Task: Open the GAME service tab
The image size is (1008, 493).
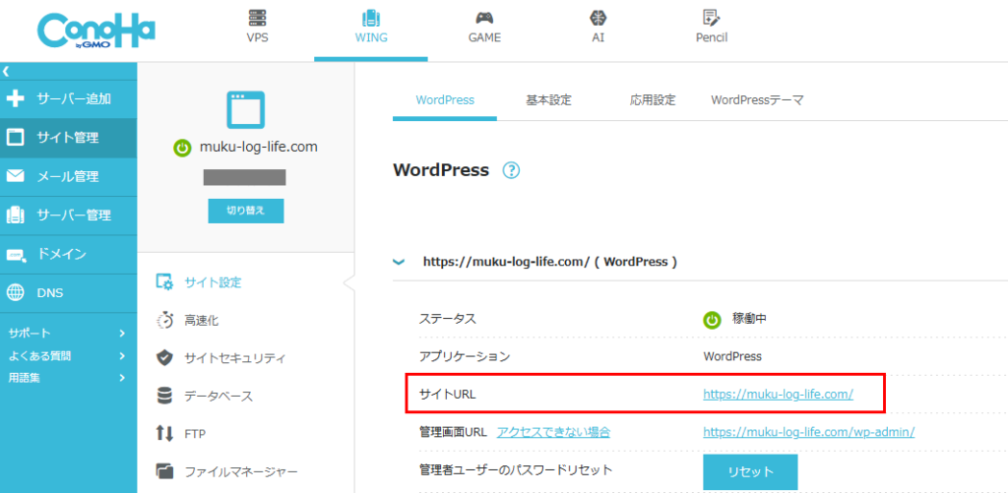Action: 484,28
